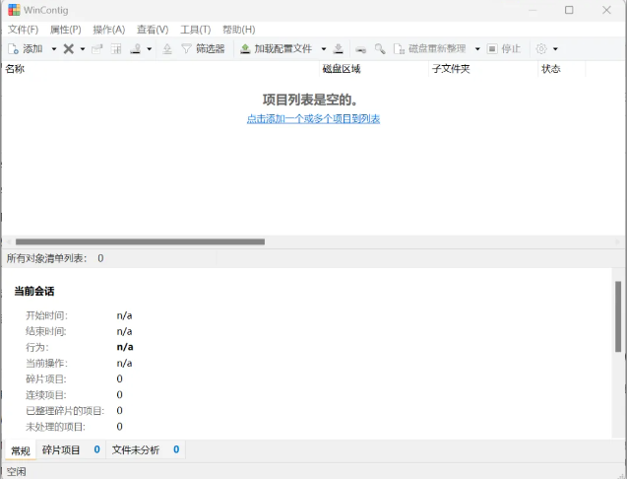Image resolution: width=627 pixels, height=479 pixels.
Task: Click the 添加 (Add) toolbar button
Action: 26,48
